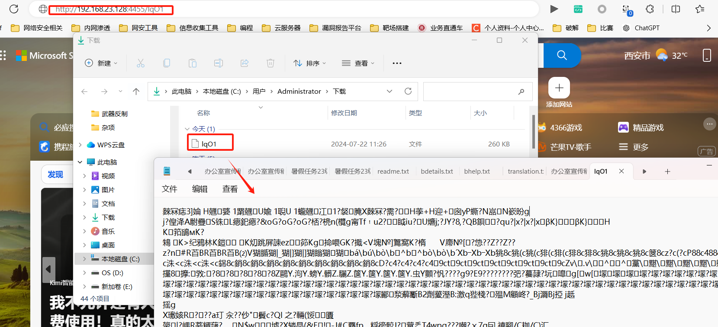Click the Explorer back arrow
This screenshot has height=327, width=718.
pyautogui.click(x=84, y=92)
